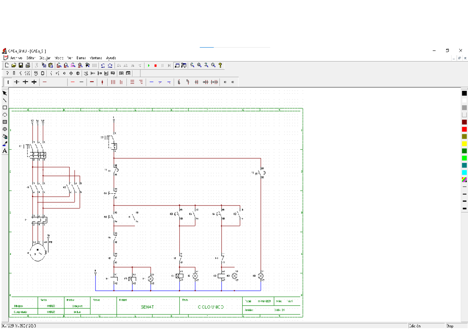This screenshot has height=331, width=468.
Task: Pick the empty rectangle drawing tool
Action: point(5,108)
